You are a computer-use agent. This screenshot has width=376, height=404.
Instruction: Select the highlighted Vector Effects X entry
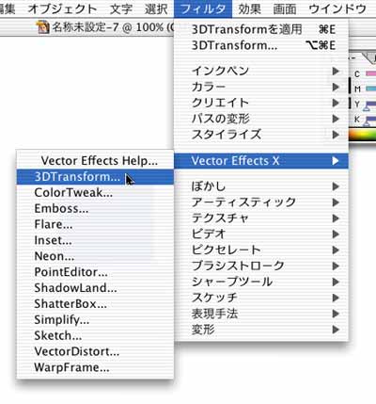[261, 161]
